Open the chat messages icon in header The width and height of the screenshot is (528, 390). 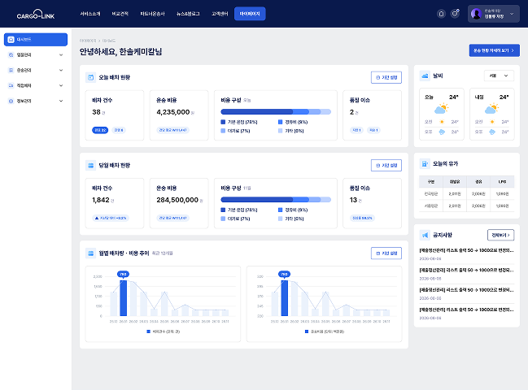[x=456, y=14]
